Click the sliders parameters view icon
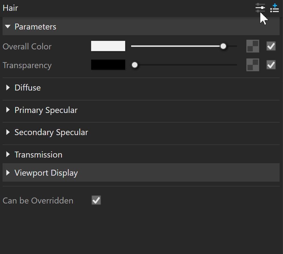Viewport: 283px width, 254px height. 260,8
